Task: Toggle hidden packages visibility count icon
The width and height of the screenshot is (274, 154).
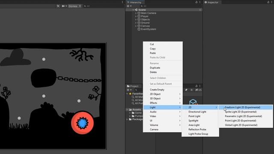Action: pyautogui.click(x=198, y=90)
